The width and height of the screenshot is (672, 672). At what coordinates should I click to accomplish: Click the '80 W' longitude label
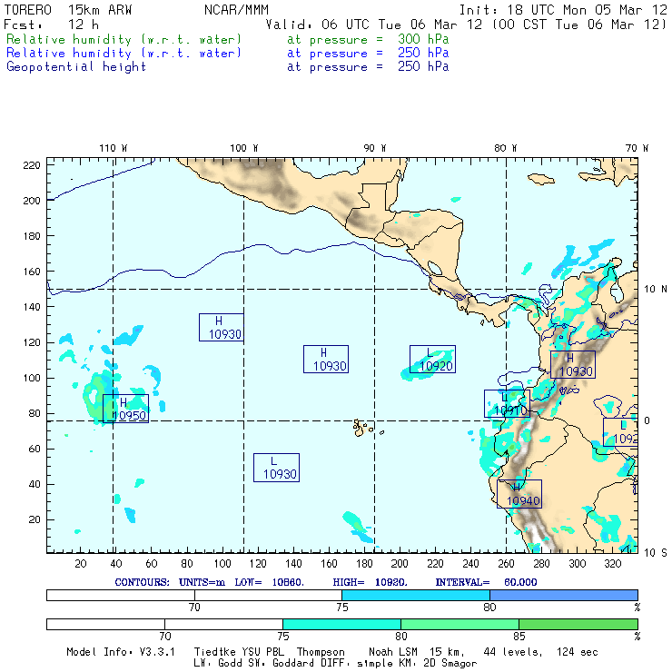click(505, 148)
